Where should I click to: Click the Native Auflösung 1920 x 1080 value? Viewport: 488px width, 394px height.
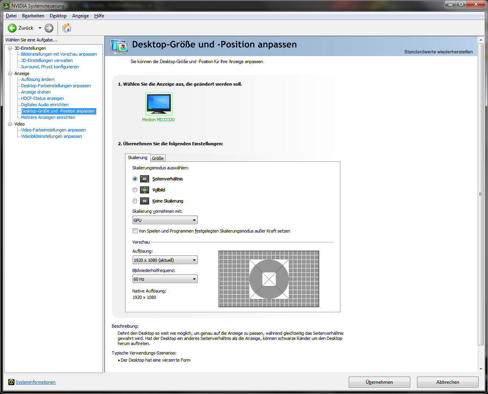pos(144,297)
